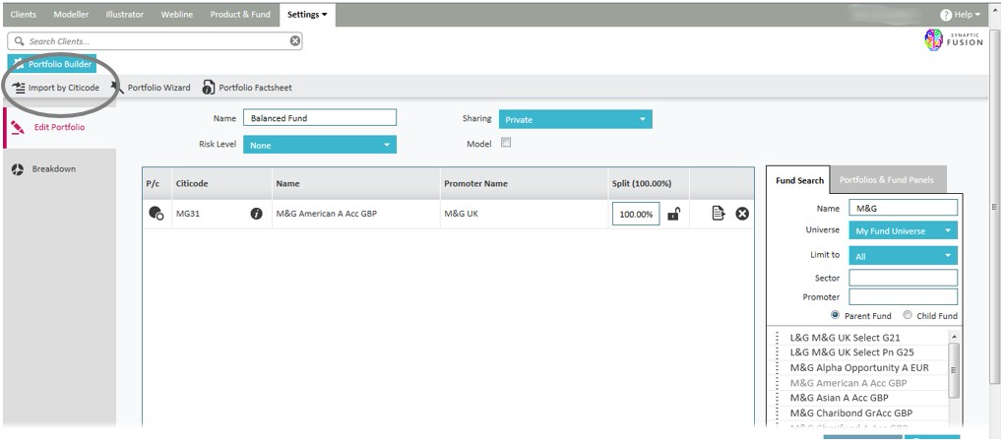Screen dimensions: 1005x447
Task: Expand the Help dropdown menu
Action: click(967, 14)
